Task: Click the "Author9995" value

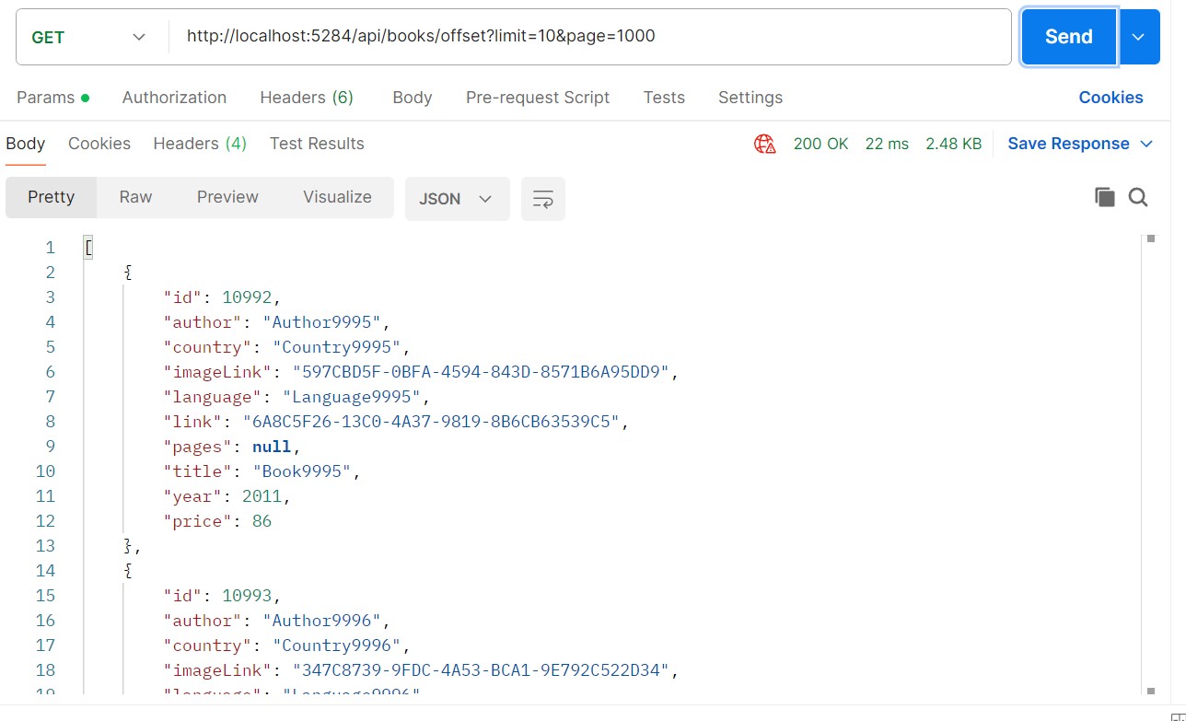Action: [x=322, y=322]
